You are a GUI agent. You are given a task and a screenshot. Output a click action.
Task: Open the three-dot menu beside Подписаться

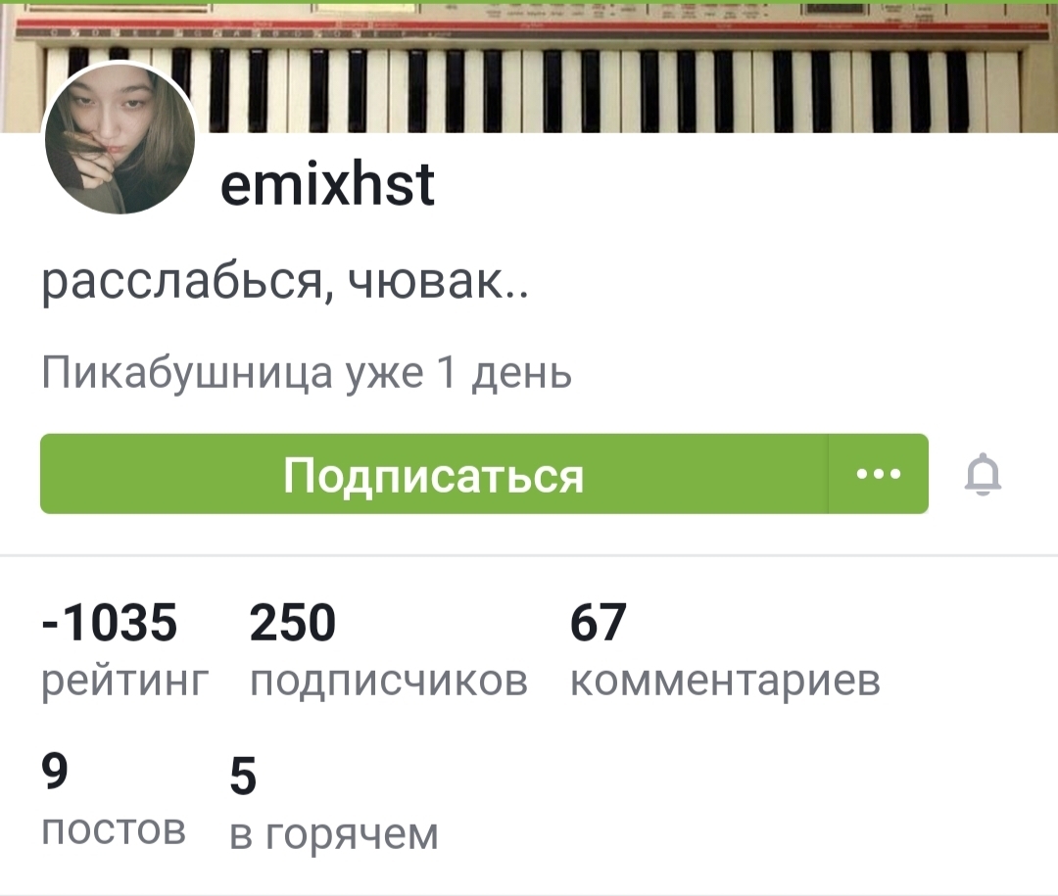[879, 474]
